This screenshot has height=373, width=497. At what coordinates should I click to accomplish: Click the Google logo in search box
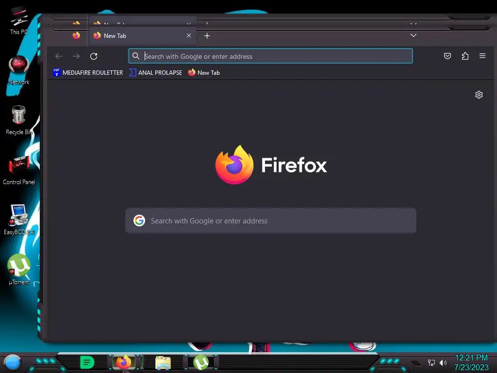pos(139,220)
